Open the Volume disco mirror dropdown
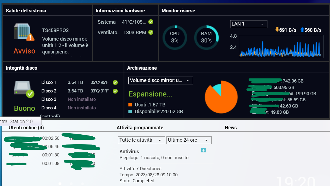 click(x=161, y=80)
